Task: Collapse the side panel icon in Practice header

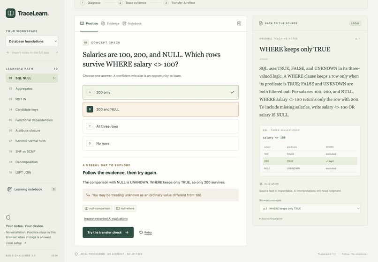Action: (x=239, y=23)
